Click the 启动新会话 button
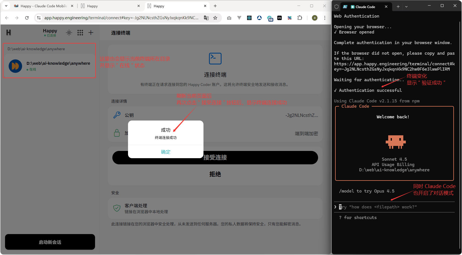The image size is (462, 255). (x=50, y=242)
